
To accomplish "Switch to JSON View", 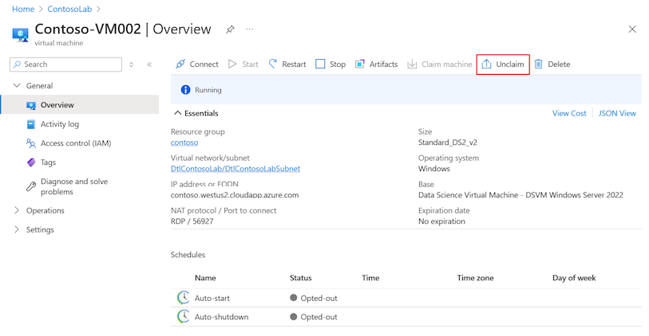I will tap(617, 113).
